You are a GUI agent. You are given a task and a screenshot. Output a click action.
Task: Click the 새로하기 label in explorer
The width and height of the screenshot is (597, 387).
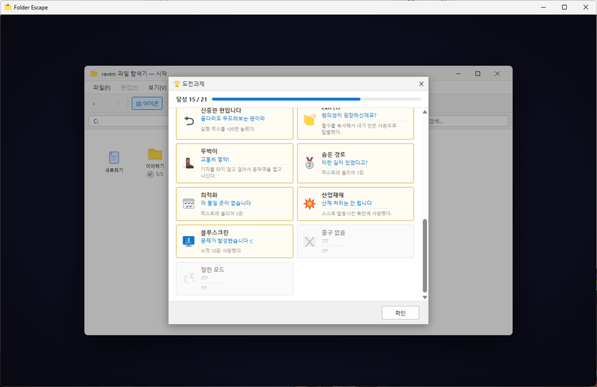point(114,170)
